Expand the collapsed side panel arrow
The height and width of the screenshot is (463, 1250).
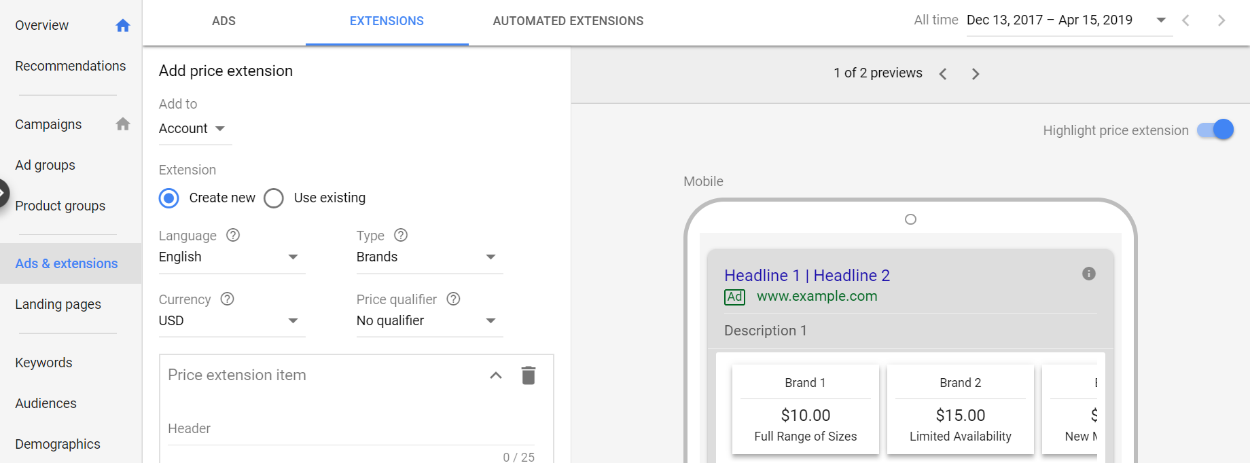tap(3, 193)
